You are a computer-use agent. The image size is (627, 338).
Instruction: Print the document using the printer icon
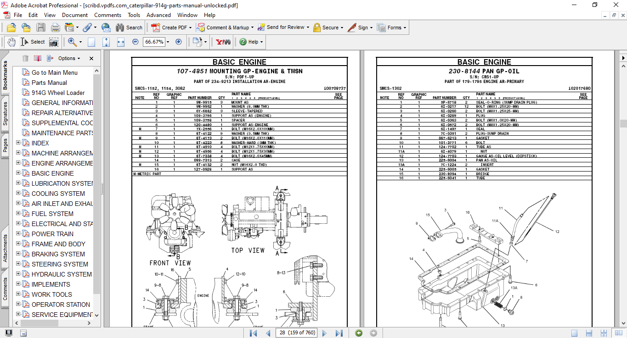(55, 28)
